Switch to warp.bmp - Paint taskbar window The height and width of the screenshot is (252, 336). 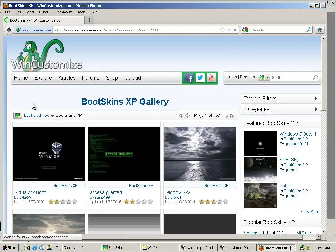[198, 248]
